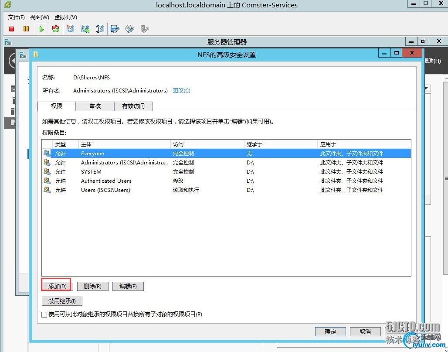Click the 帮助(H) menu in Server Manager

tap(433, 61)
